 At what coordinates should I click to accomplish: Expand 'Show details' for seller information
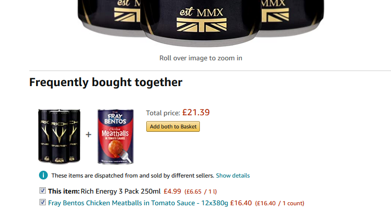coord(233,176)
